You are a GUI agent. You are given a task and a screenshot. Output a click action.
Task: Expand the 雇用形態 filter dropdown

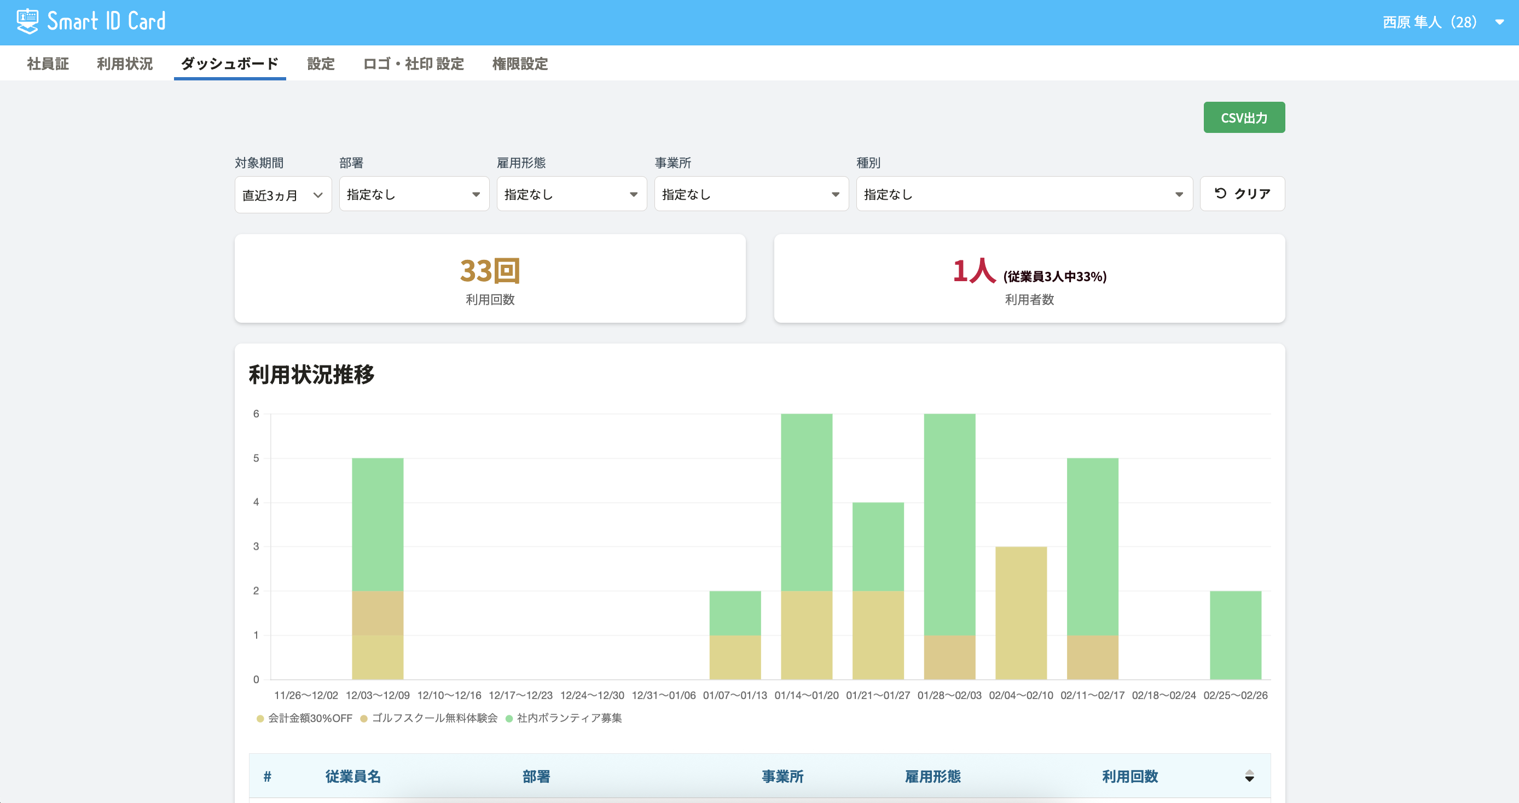(x=571, y=194)
